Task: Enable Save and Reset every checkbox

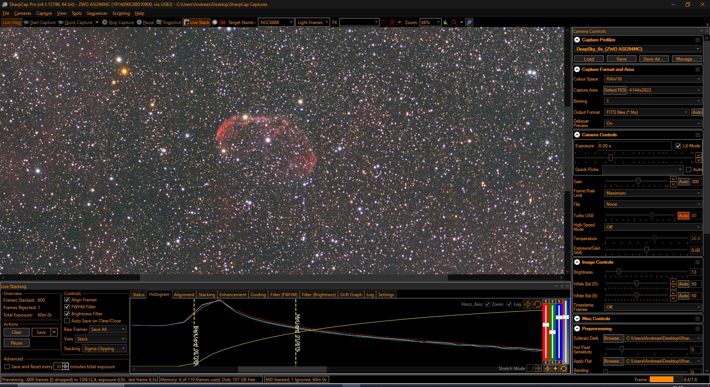Action: pos(7,367)
